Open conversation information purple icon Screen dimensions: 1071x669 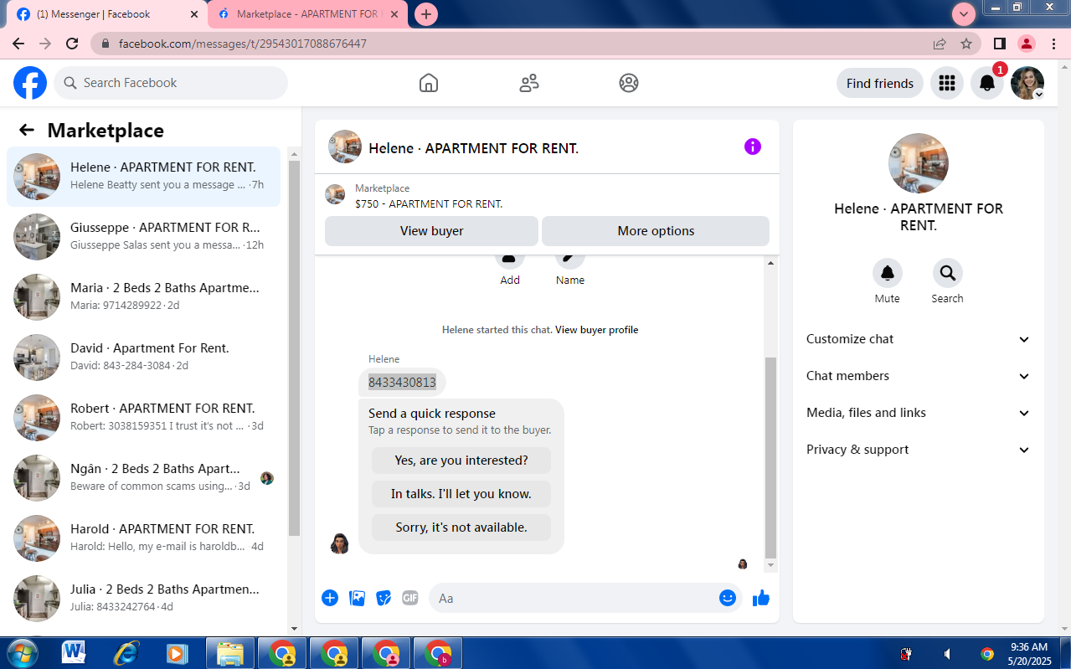click(753, 147)
